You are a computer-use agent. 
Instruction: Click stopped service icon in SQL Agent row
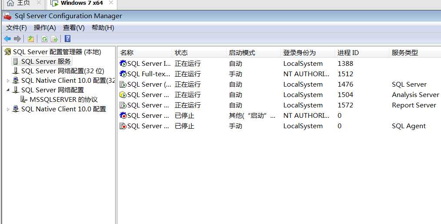pos(123,126)
